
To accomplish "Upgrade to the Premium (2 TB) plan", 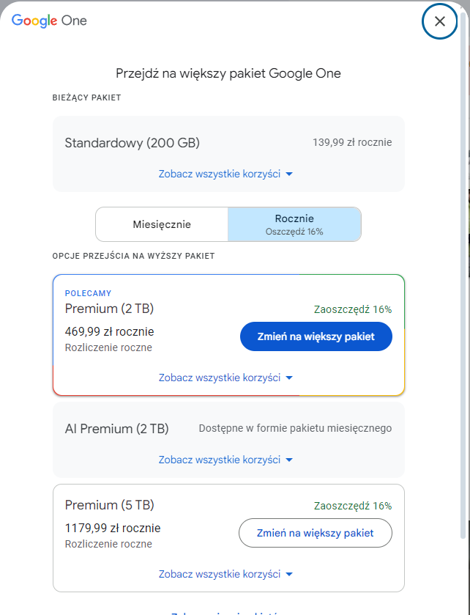I will pos(316,336).
